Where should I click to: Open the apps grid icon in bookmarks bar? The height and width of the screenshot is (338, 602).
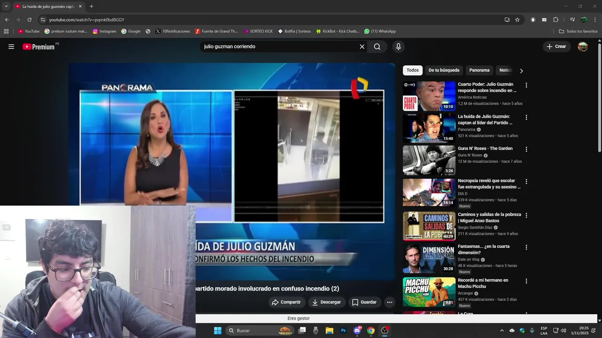[x=6, y=31]
